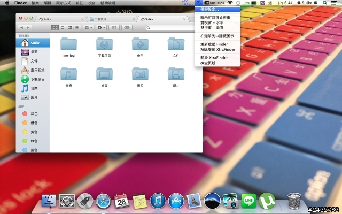This screenshot has width=342, height=214.
Task: Open iTunes from the Dock
Action: 158,201
